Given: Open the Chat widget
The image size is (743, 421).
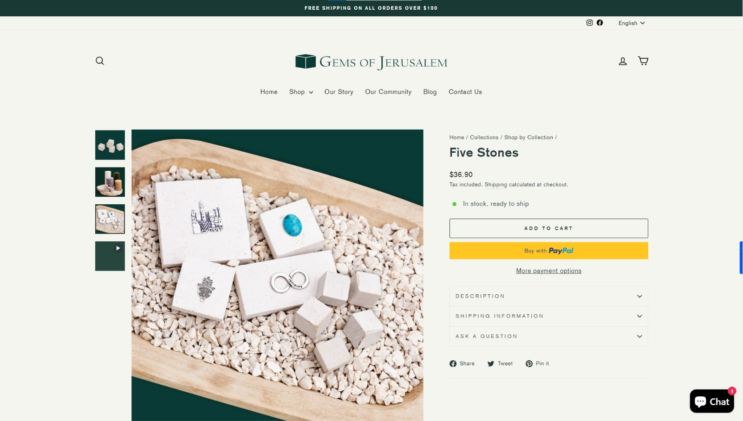Looking at the screenshot, I should click(x=712, y=401).
